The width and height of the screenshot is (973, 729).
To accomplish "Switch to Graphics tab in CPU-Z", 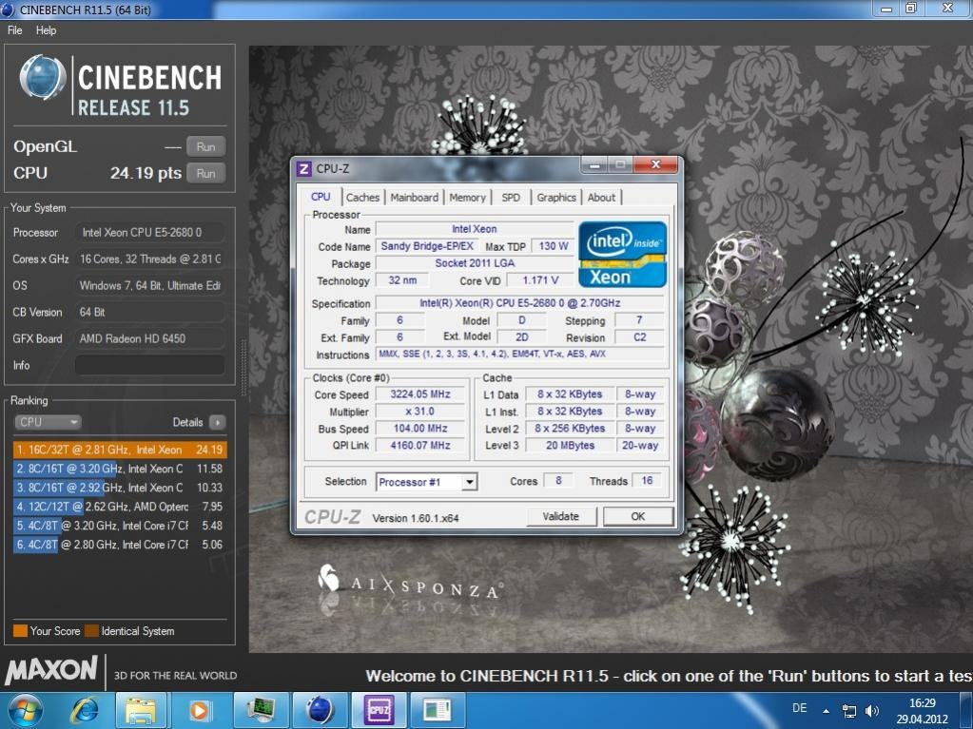I will tap(556, 197).
